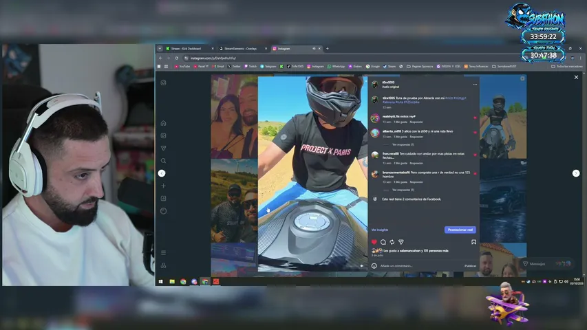Open Reels from the Instagram sidebar
Screen dimensions: 587x330
tap(163, 135)
